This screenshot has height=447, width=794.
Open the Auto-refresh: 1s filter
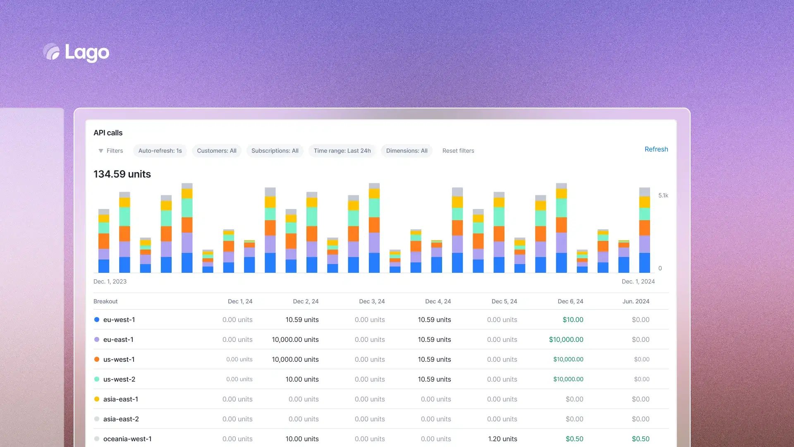click(160, 151)
